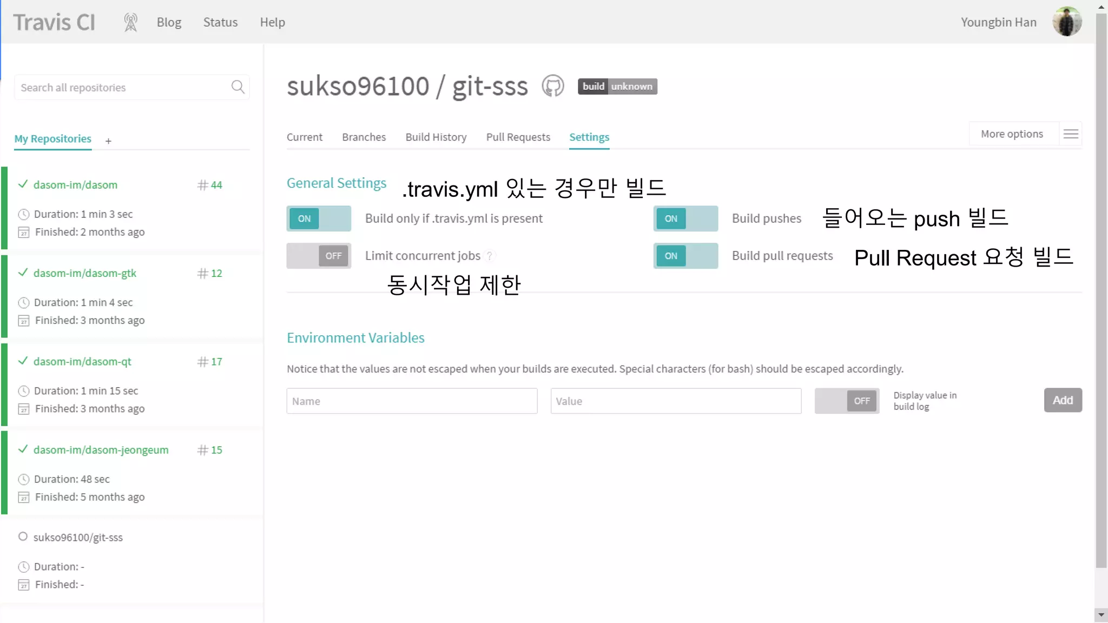Open the dasom-im/dasom-jeongeum repository
The width and height of the screenshot is (1108, 623).
101,449
